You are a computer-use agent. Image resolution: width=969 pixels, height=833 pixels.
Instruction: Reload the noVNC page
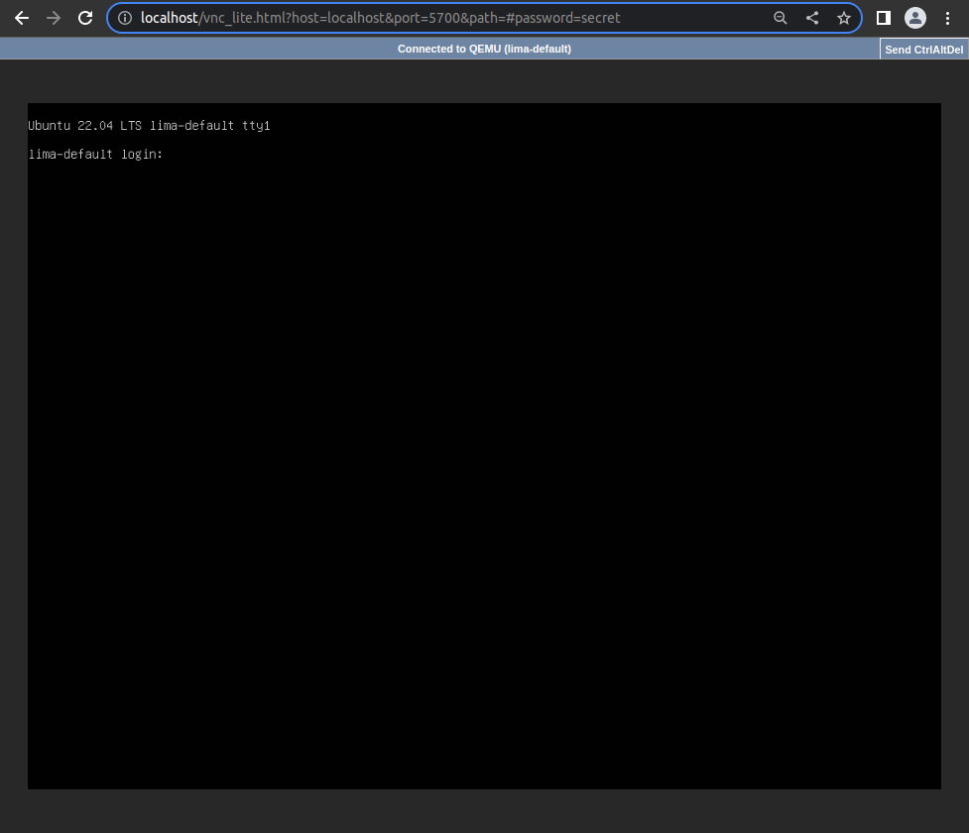coord(84,17)
